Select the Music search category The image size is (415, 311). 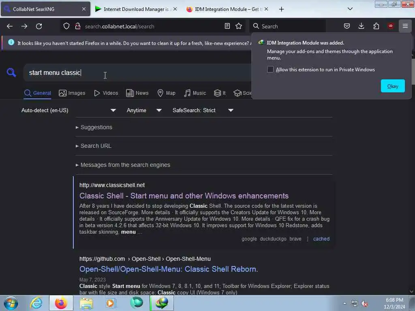pyautogui.click(x=195, y=93)
